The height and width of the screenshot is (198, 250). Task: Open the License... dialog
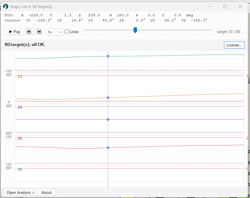[x=234, y=45]
